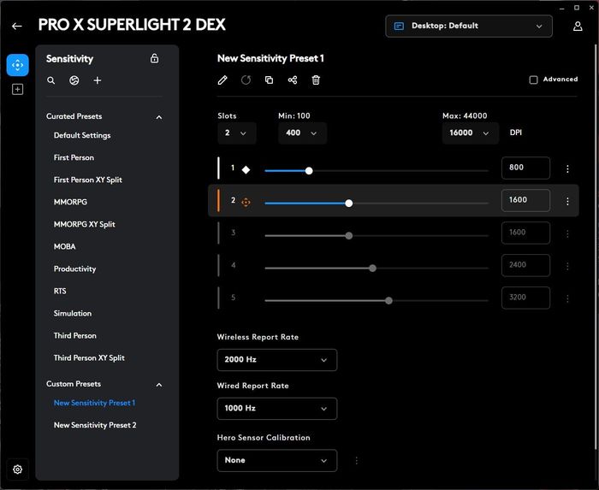
Task: Open the three-dot menu for slot 5
Action: [x=567, y=298]
